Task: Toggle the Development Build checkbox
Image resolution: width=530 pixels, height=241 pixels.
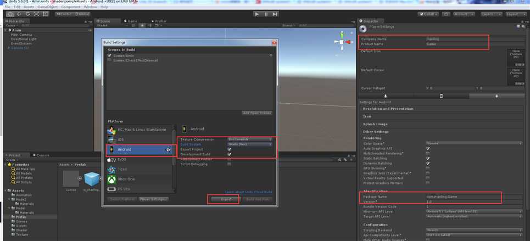Action: [229, 154]
